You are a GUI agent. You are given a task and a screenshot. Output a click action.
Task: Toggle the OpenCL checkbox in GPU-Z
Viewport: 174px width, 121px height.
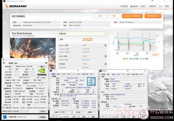(x=13, y=108)
